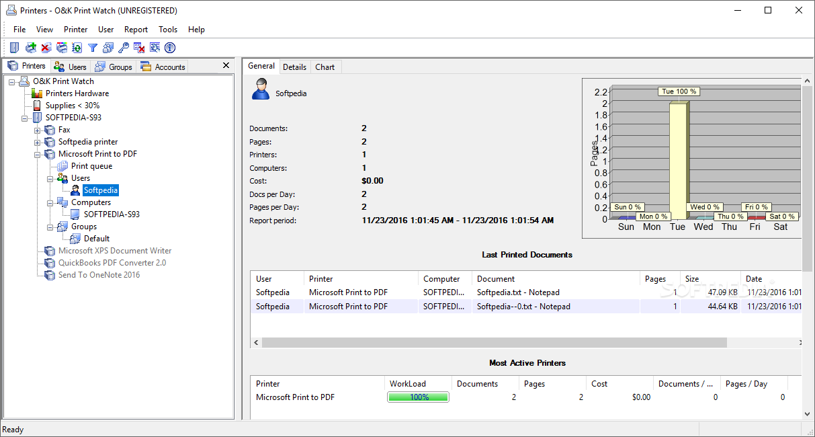Click the Print queue icon

62,166
